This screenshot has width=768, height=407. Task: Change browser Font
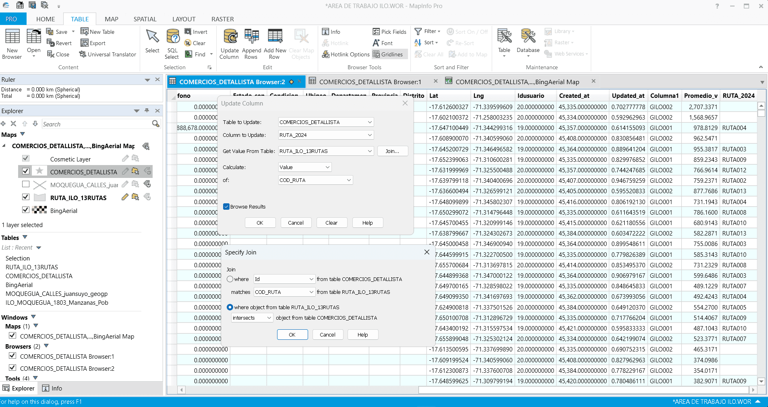[383, 43]
